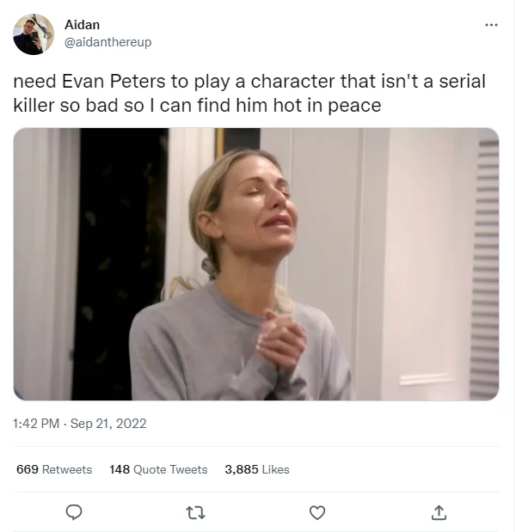Retweet this post using the arrows icon

[x=194, y=512]
